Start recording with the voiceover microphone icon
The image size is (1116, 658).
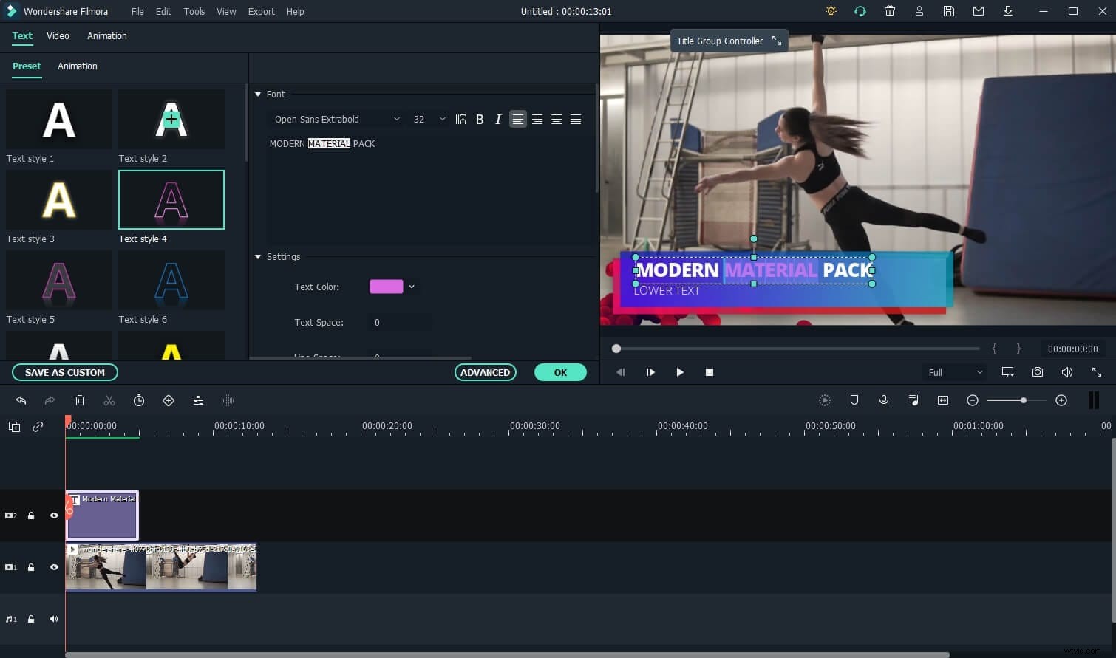tap(884, 400)
